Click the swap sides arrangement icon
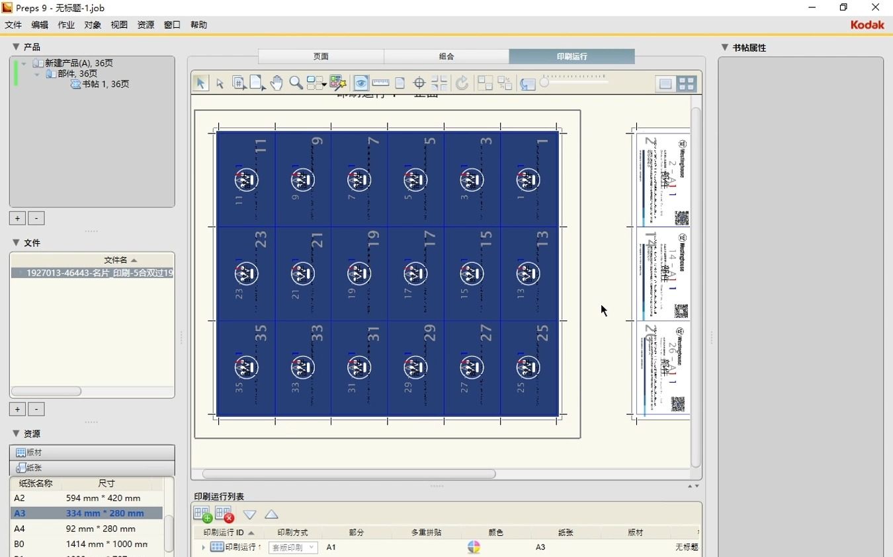Screen dimensions: 893x557 click(x=505, y=83)
